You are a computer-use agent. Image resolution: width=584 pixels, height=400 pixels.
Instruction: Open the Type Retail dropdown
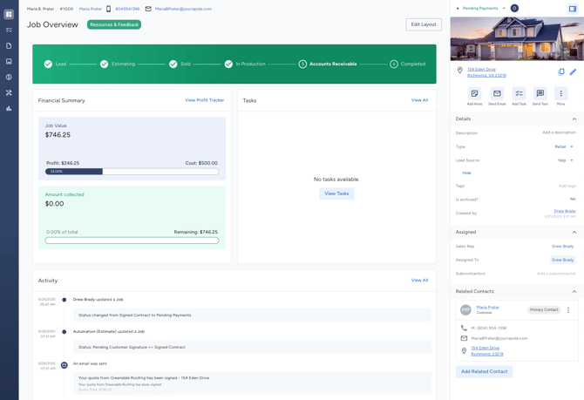coord(571,147)
